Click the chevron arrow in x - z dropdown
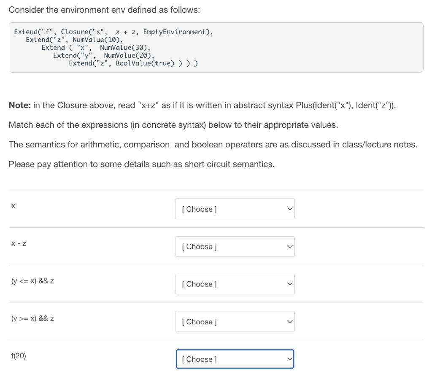 pyautogui.click(x=289, y=247)
